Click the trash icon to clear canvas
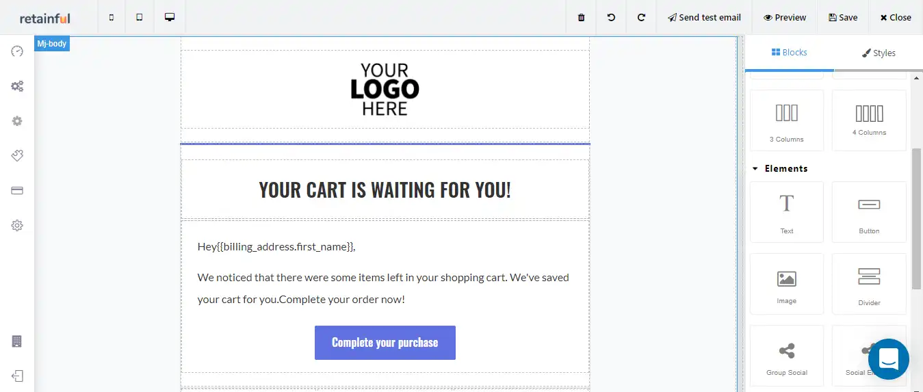 [x=582, y=17]
